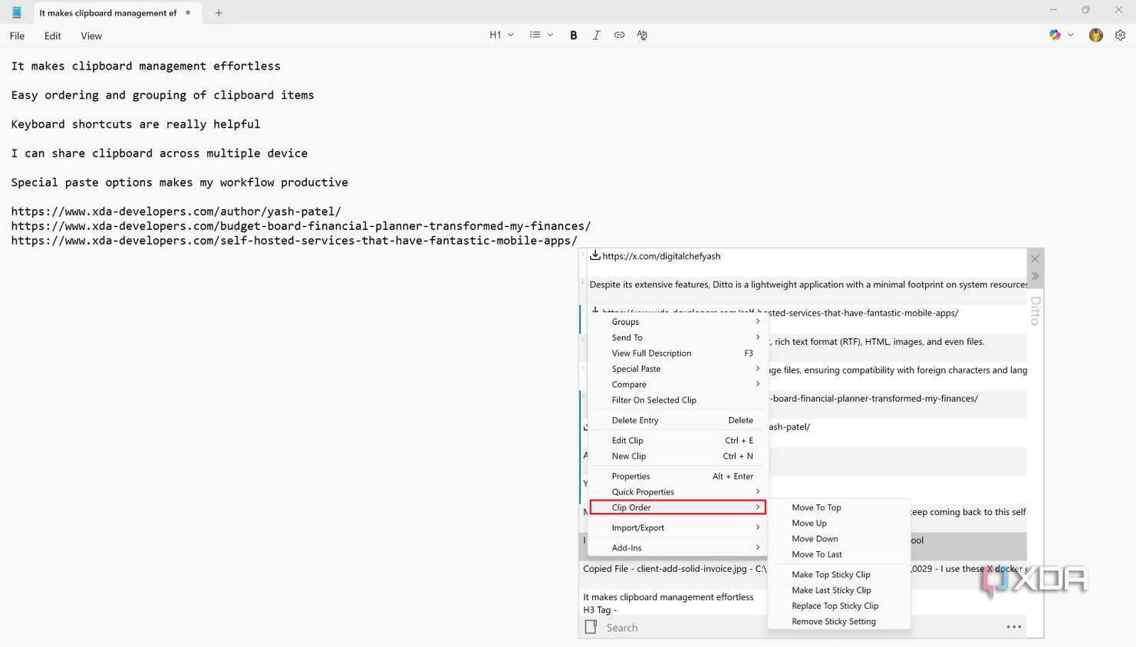Open the account profile avatar
The height and width of the screenshot is (647, 1136).
click(x=1095, y=35)
